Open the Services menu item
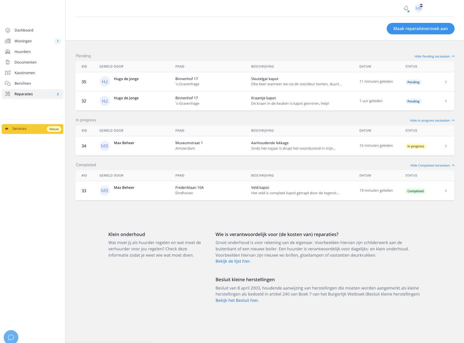This screenshot has height=343, width=464. pyautogui.click(x=19, y=129)
